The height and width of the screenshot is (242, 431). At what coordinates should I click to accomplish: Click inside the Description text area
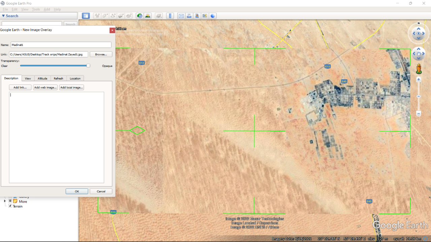coord(57,137)
